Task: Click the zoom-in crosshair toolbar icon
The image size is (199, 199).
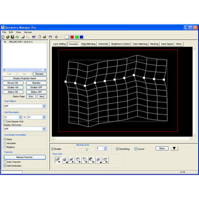Action: (x=56, y=37)
